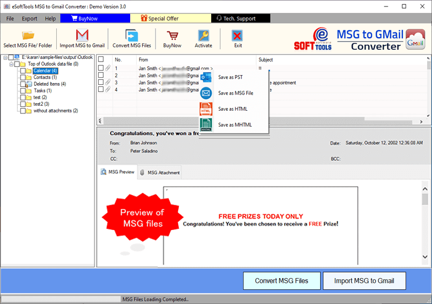Check the Tasks (1) folder checkbox
This screenshot has height=304, width=432.
pyautogui.click(x=23, y=91)
